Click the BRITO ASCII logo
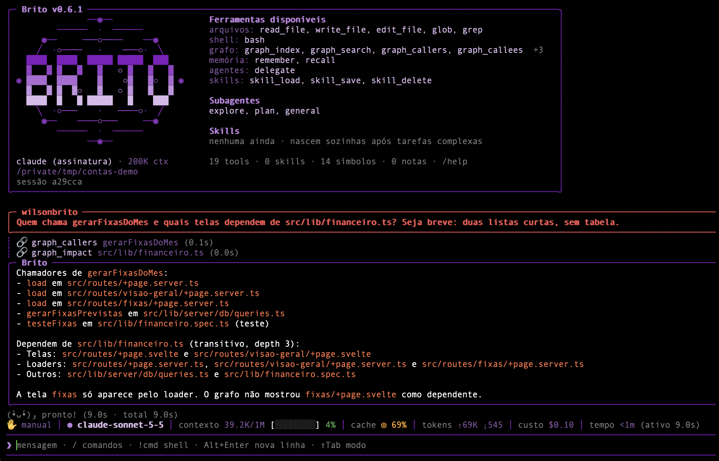This screenshot has width=719, height=461. tap(100, 80)
